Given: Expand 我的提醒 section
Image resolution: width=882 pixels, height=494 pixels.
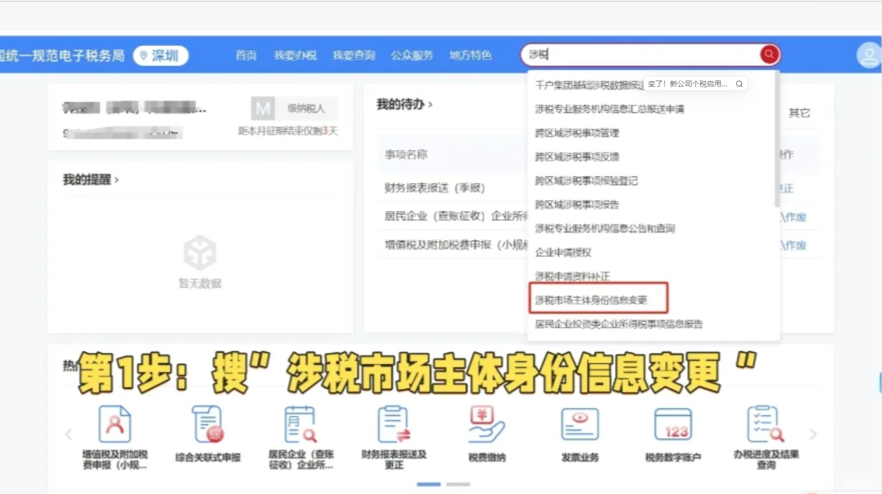Looking at the screenshot, I should [x=91, y=180].
